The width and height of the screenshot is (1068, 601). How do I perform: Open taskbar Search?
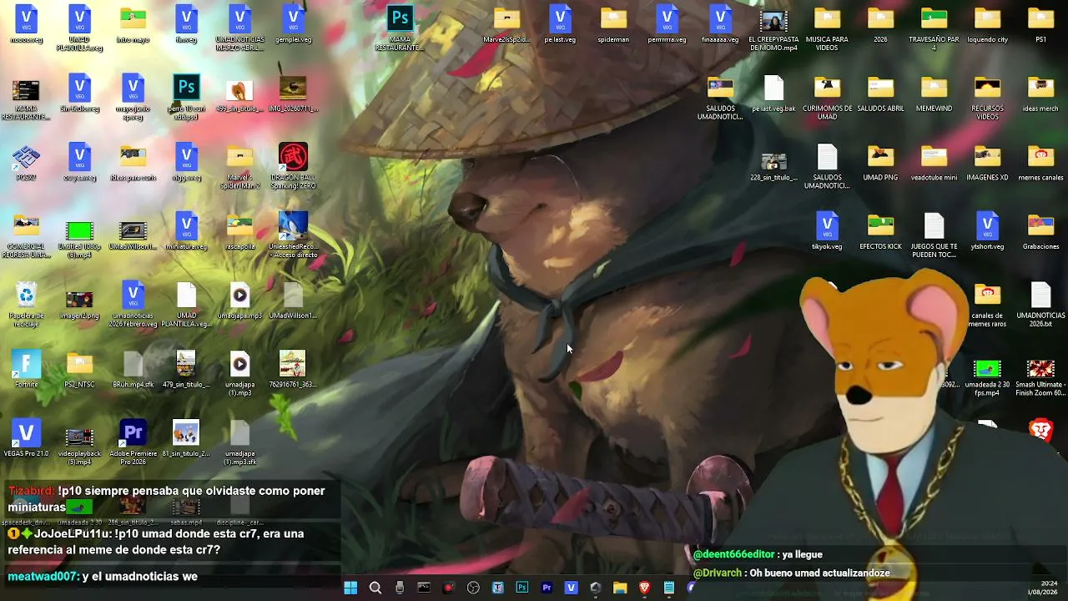375,588
